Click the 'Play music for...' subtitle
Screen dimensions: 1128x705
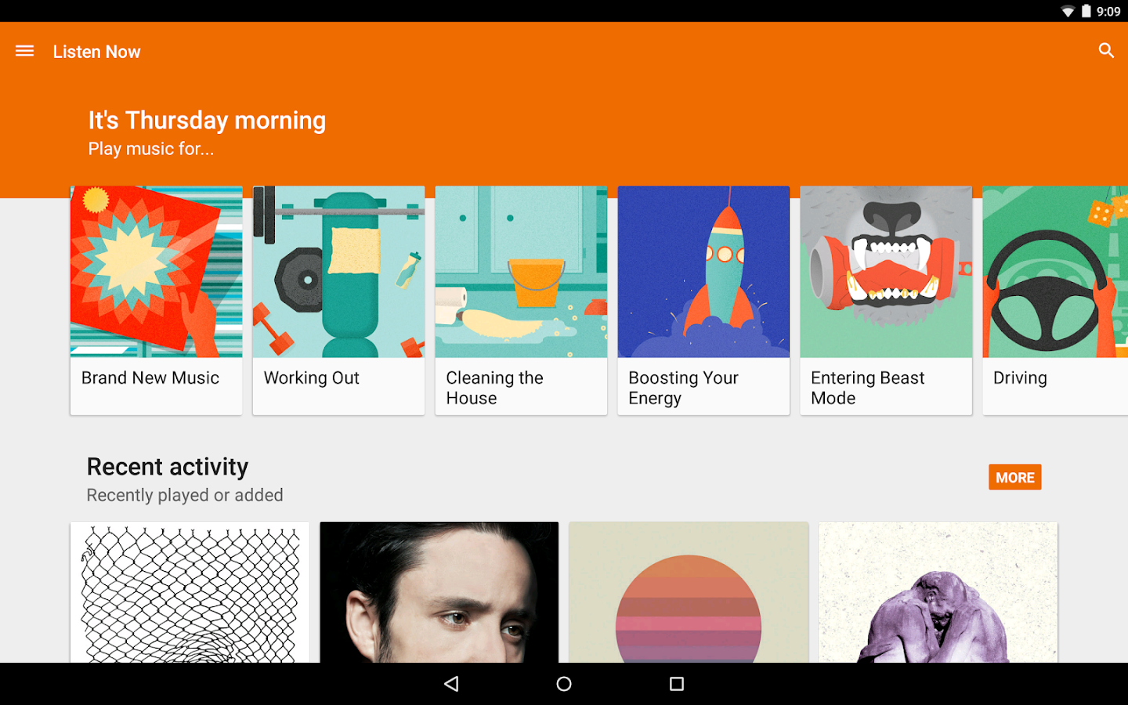[x=151, y=149]
